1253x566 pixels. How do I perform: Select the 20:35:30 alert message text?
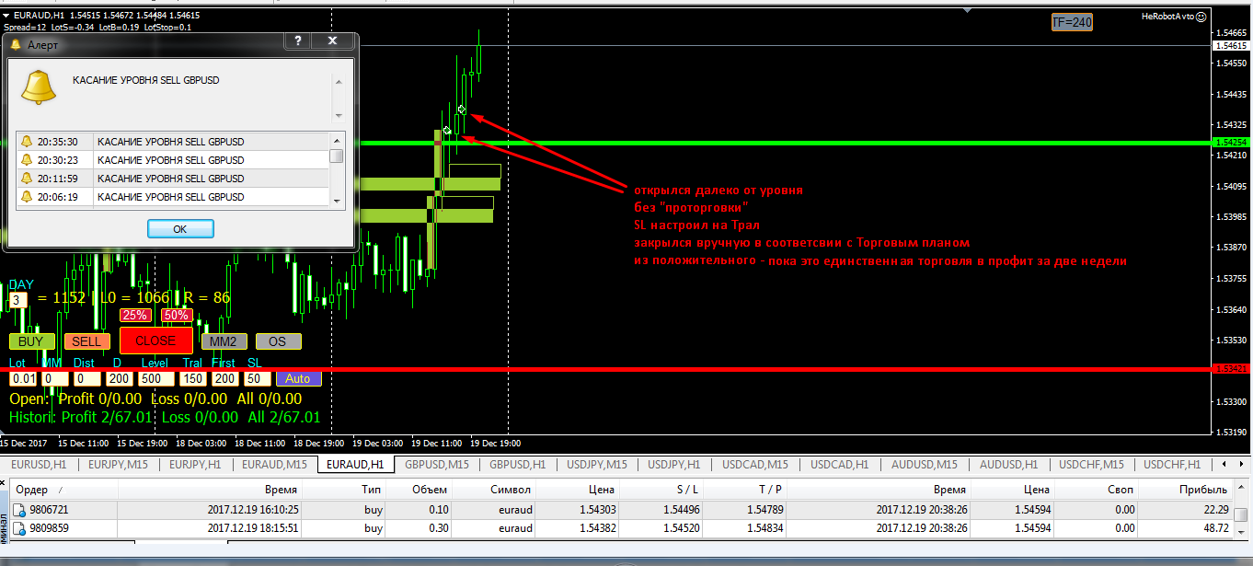(170, 142)
